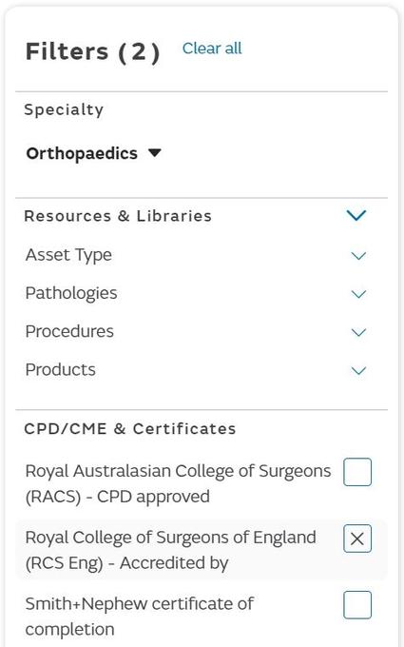This screenshot has height=647, width=404.
Task: Click the Resources & Libraries heading
Action: (118, 216)
